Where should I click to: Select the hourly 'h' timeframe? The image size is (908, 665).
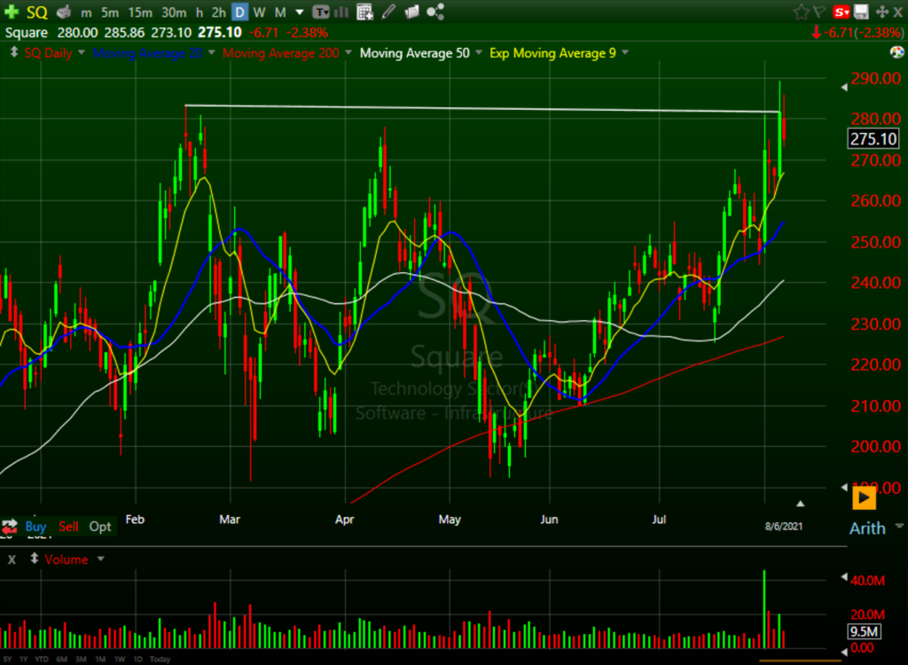(x=200, y=12)
